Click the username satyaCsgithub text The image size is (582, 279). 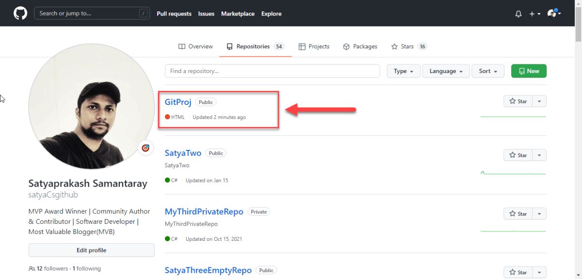pyautogui.click(x=53, y=195)
